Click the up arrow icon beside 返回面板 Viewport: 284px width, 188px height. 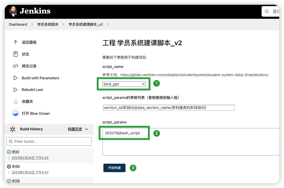tap(16, 42)
